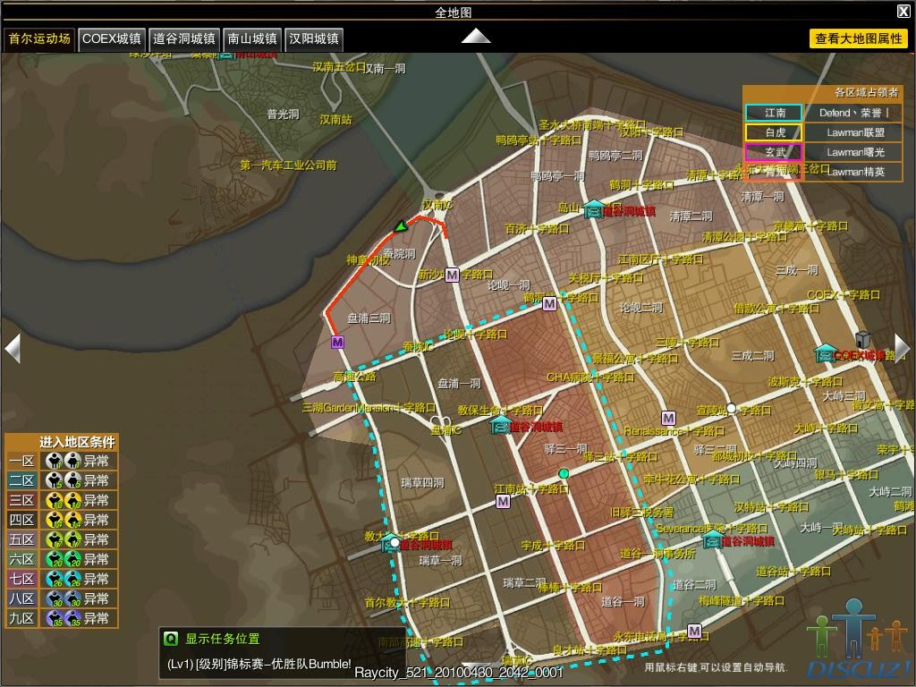Select the 八区 zone row label
Screen dimensions: 916x687
pyautogui.click(x=21, y=598)
